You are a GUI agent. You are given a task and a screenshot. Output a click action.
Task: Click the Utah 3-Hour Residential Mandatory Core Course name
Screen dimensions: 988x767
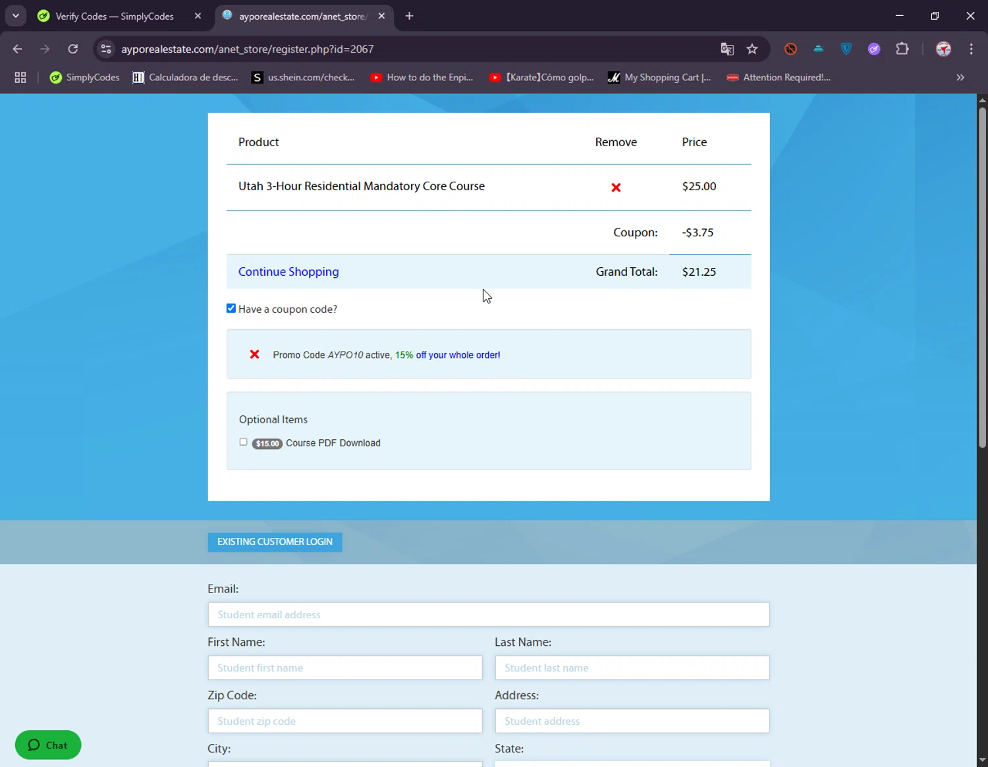coord(362,186)
